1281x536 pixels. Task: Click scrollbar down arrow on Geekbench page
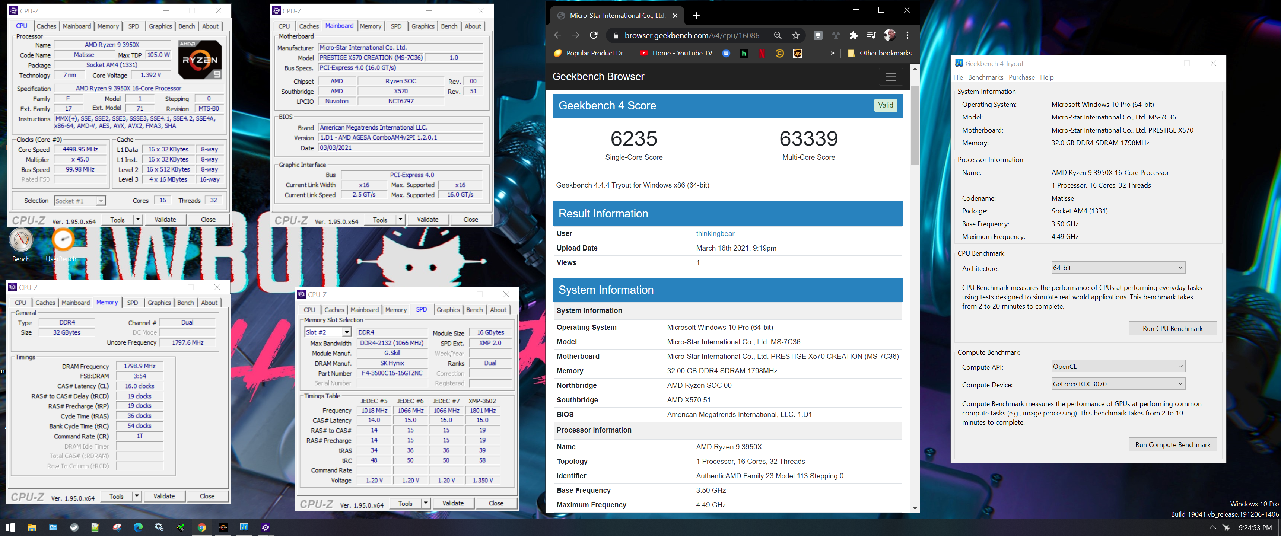coord(915,508)
